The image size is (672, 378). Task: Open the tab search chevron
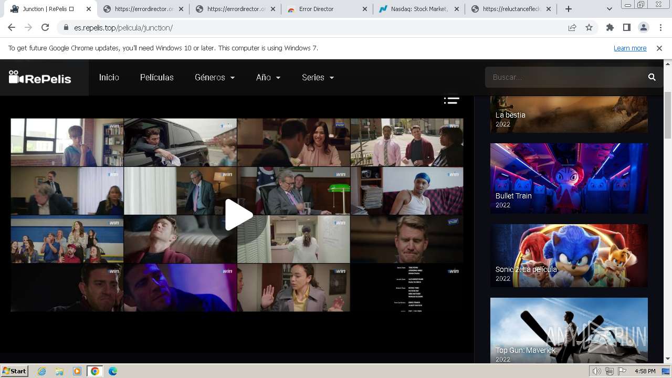point(609,9)
